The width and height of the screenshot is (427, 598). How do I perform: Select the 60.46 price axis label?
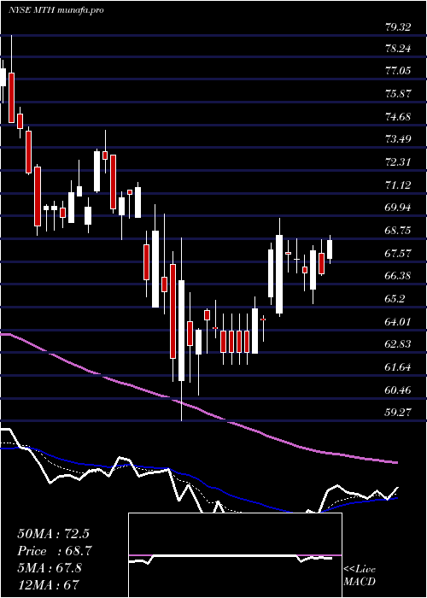(x=398, y=390)
